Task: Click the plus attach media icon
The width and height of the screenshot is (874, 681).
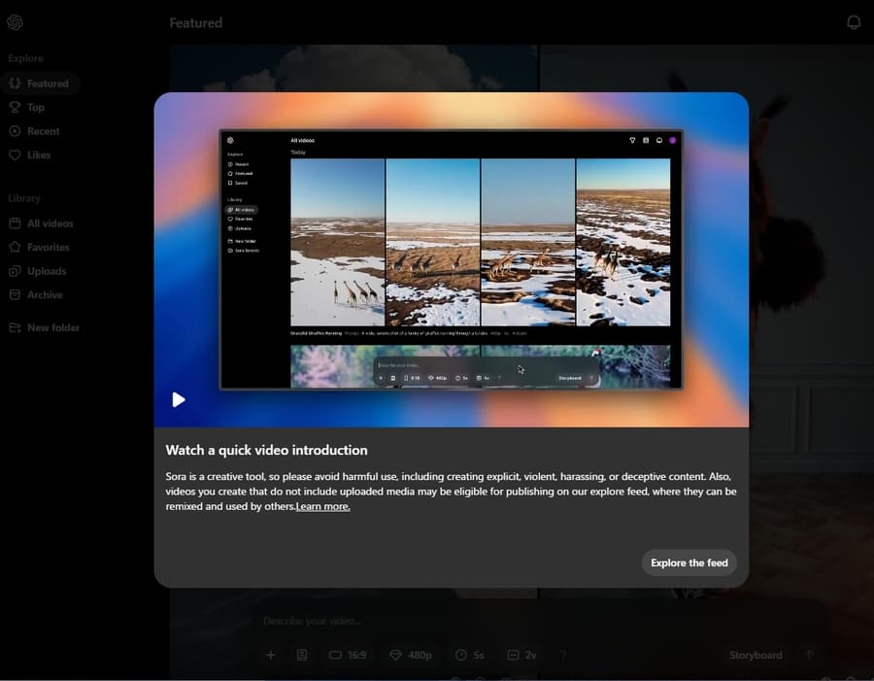Action: pyautogui.click(x=271, y=656)
